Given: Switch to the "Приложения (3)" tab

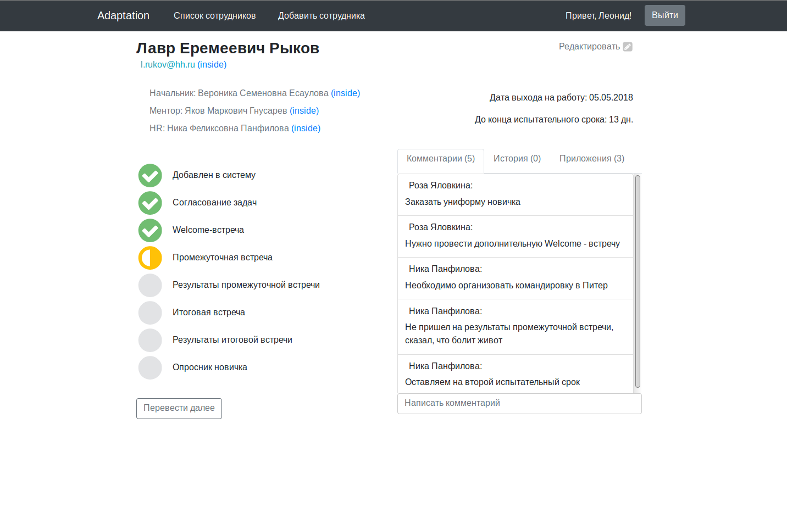Looking at the screenshot, I should pyautogui.click(x=592, y=159).
